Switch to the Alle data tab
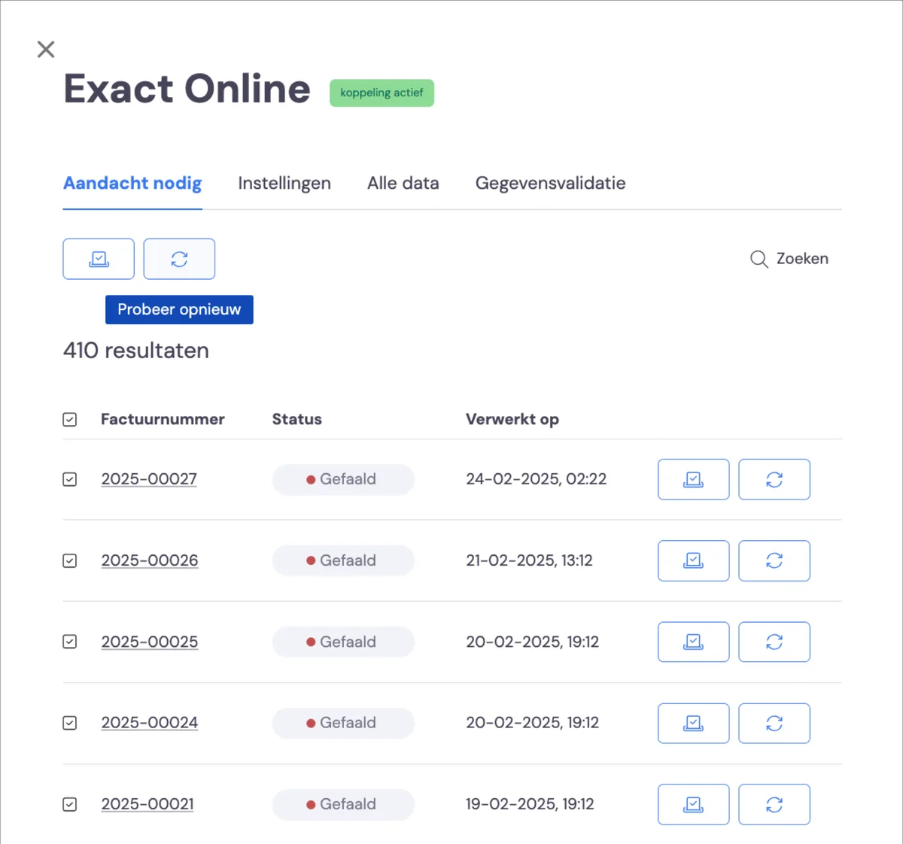Viewport: 903px width, 844px height. pyautogui.click(x=403, y=184)
